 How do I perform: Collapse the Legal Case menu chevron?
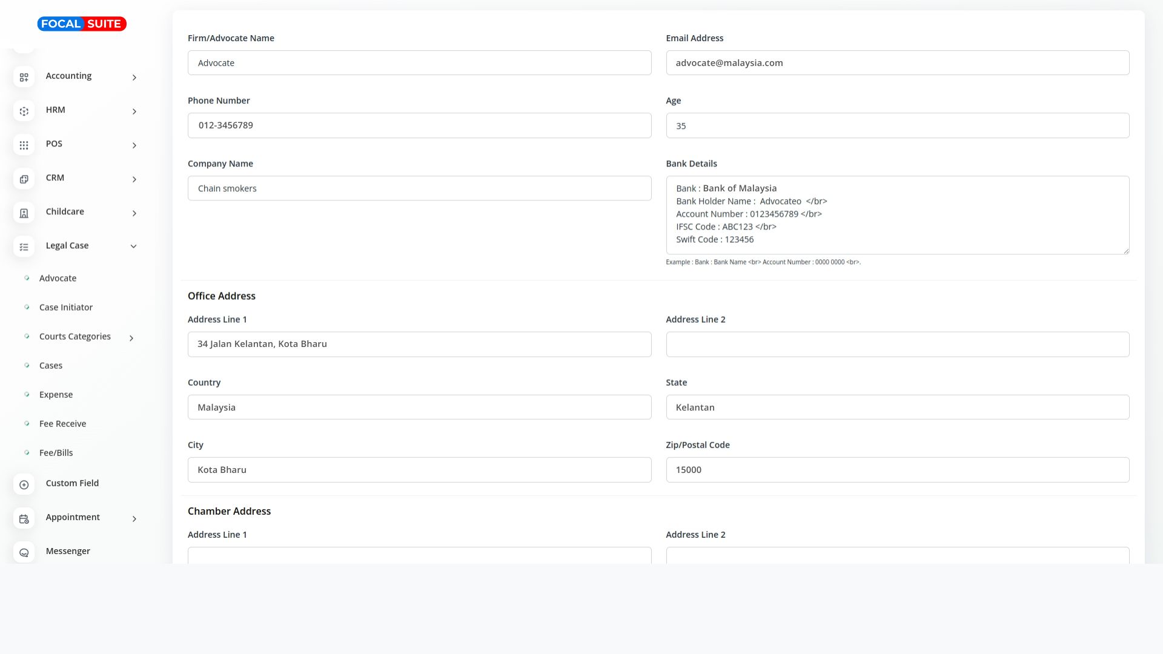133,246
